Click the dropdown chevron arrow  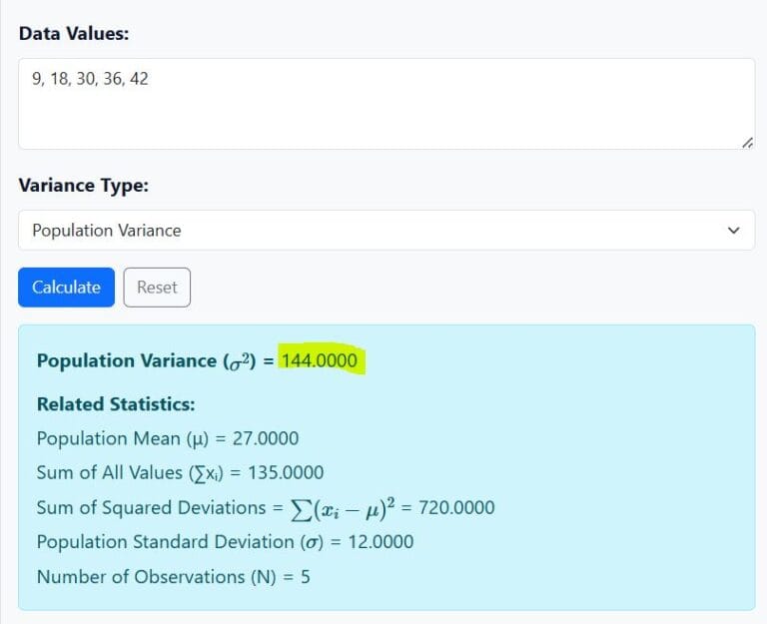[x=734, y=231]
